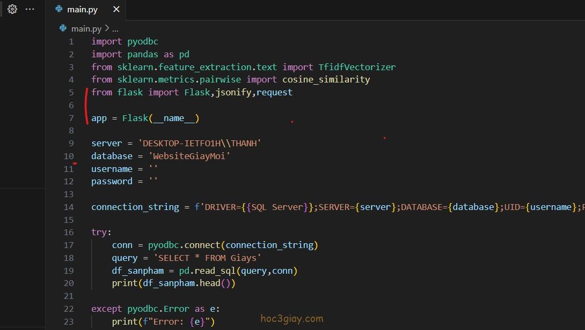Click the hoc3giay.com watermark text
The image size is (585, 330).
tap(291, 319)
